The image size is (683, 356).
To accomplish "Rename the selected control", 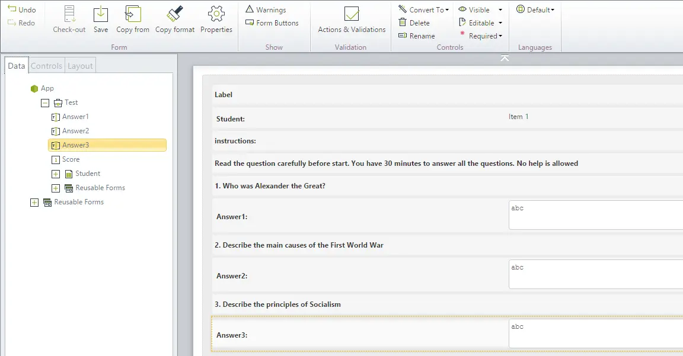I will [x=417, y=36].
